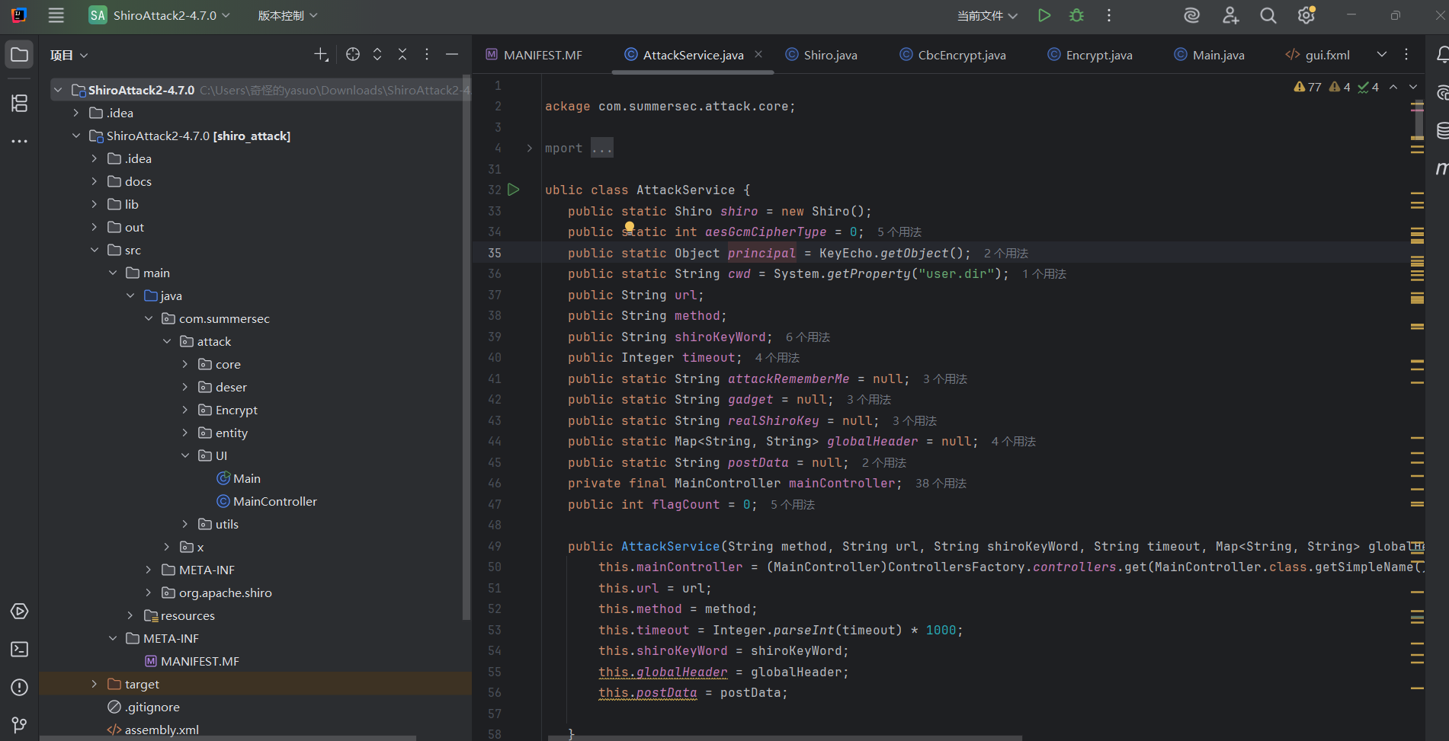Expand the target folder in the tree
1449x741 pixels.
point(95,684)
